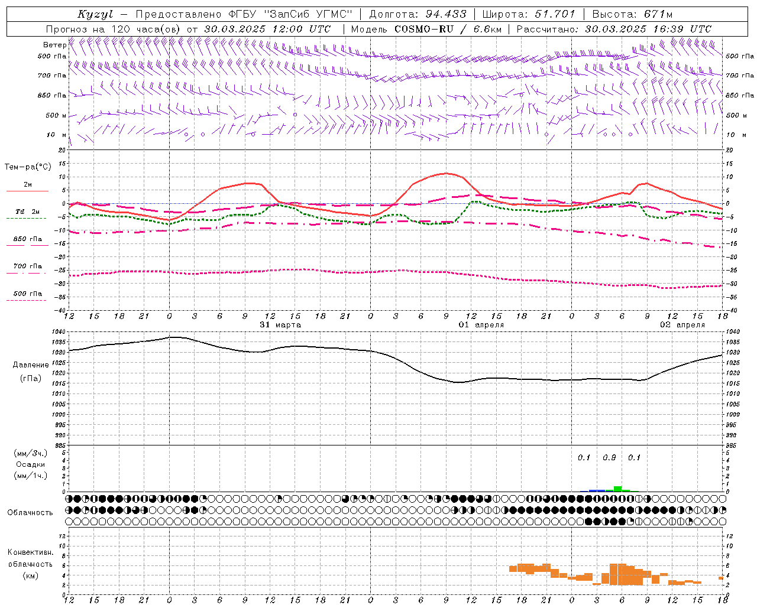The width and height of the screenshot is (757, 605).
Task: Click the '0.9' precipitation amount value
Action: pyautogui.click(x=609, y=458)
